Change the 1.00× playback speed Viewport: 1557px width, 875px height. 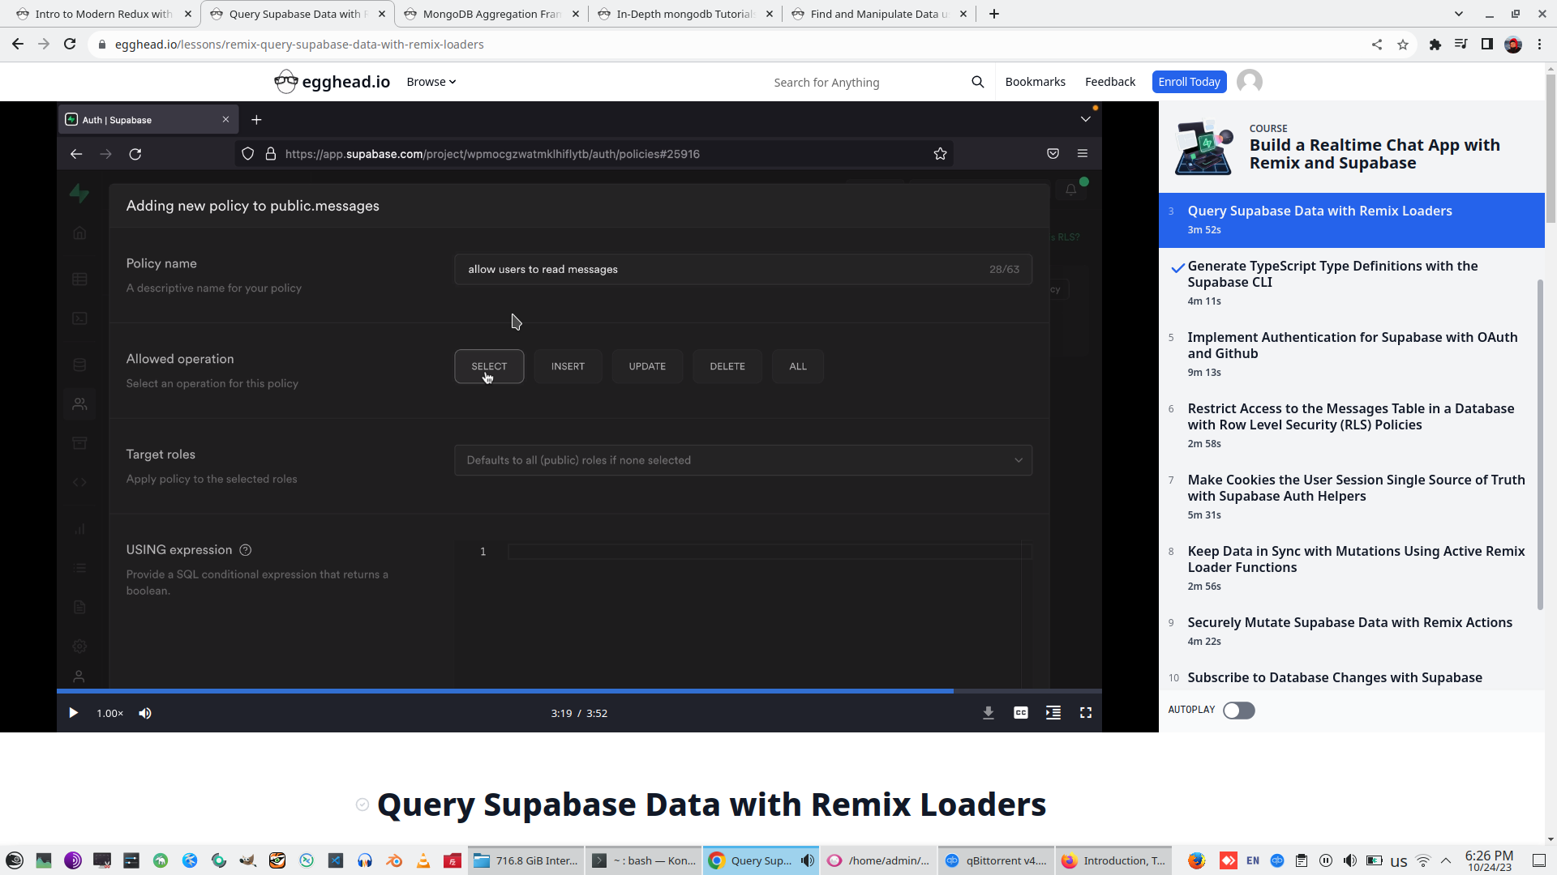tap(110, 713)
